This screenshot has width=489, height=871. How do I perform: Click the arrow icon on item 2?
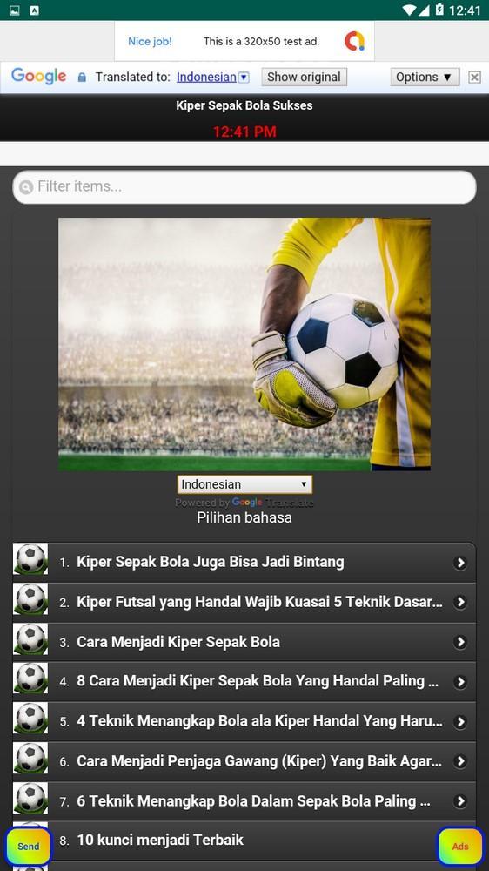point(459,602)
